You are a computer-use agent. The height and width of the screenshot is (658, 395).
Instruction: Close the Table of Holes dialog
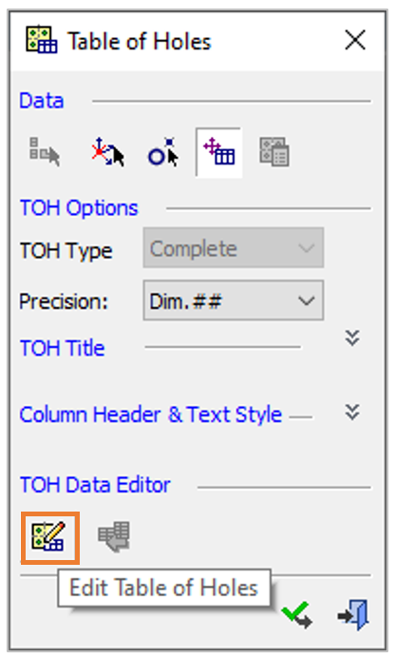click(x=355, y=41)
